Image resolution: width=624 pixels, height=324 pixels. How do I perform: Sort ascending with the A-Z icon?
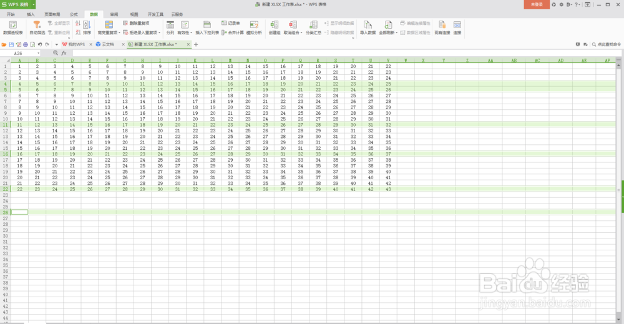(77, 24)
